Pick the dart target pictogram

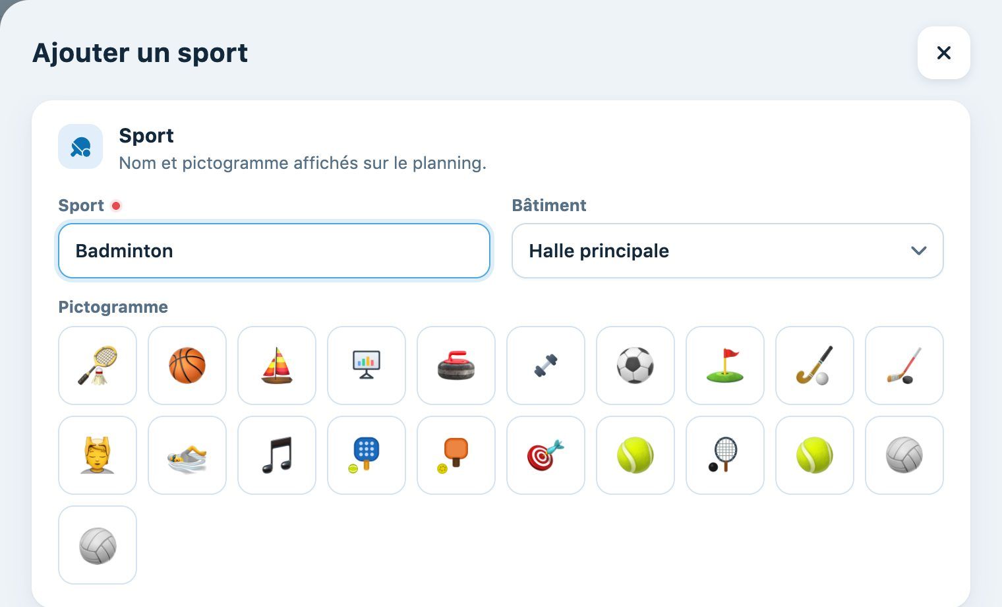[546, 455]
